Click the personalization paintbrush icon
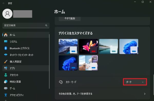Viewport: 154px width, 101px height. point(6,61)
